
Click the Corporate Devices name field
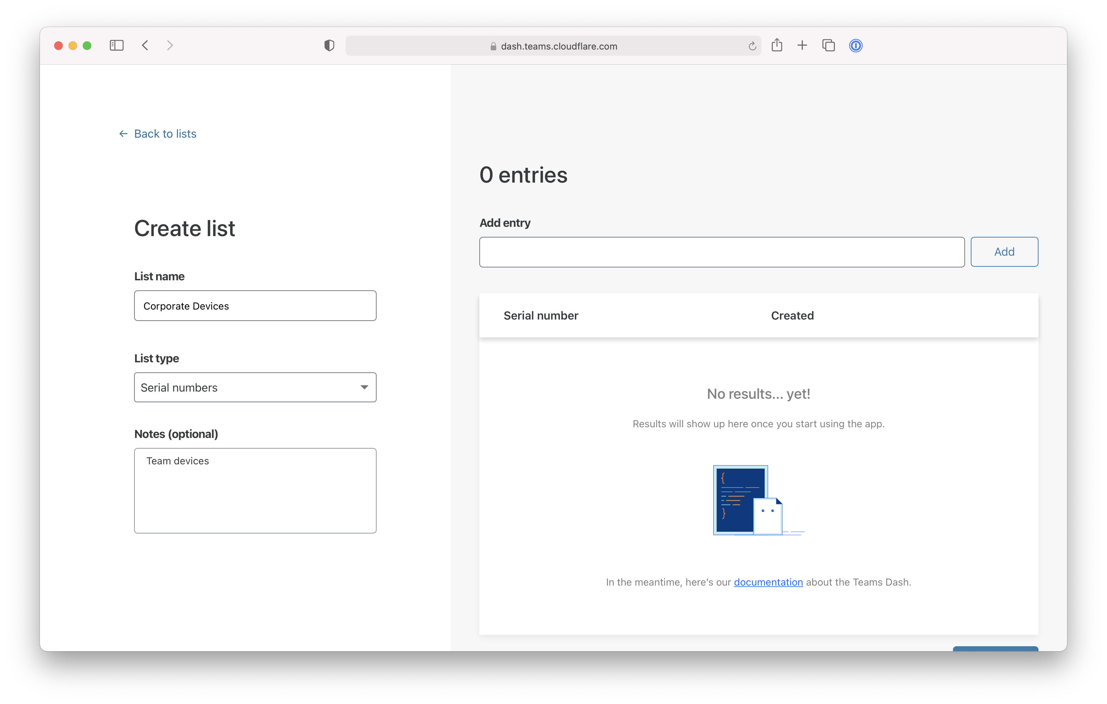coord(255,305)
